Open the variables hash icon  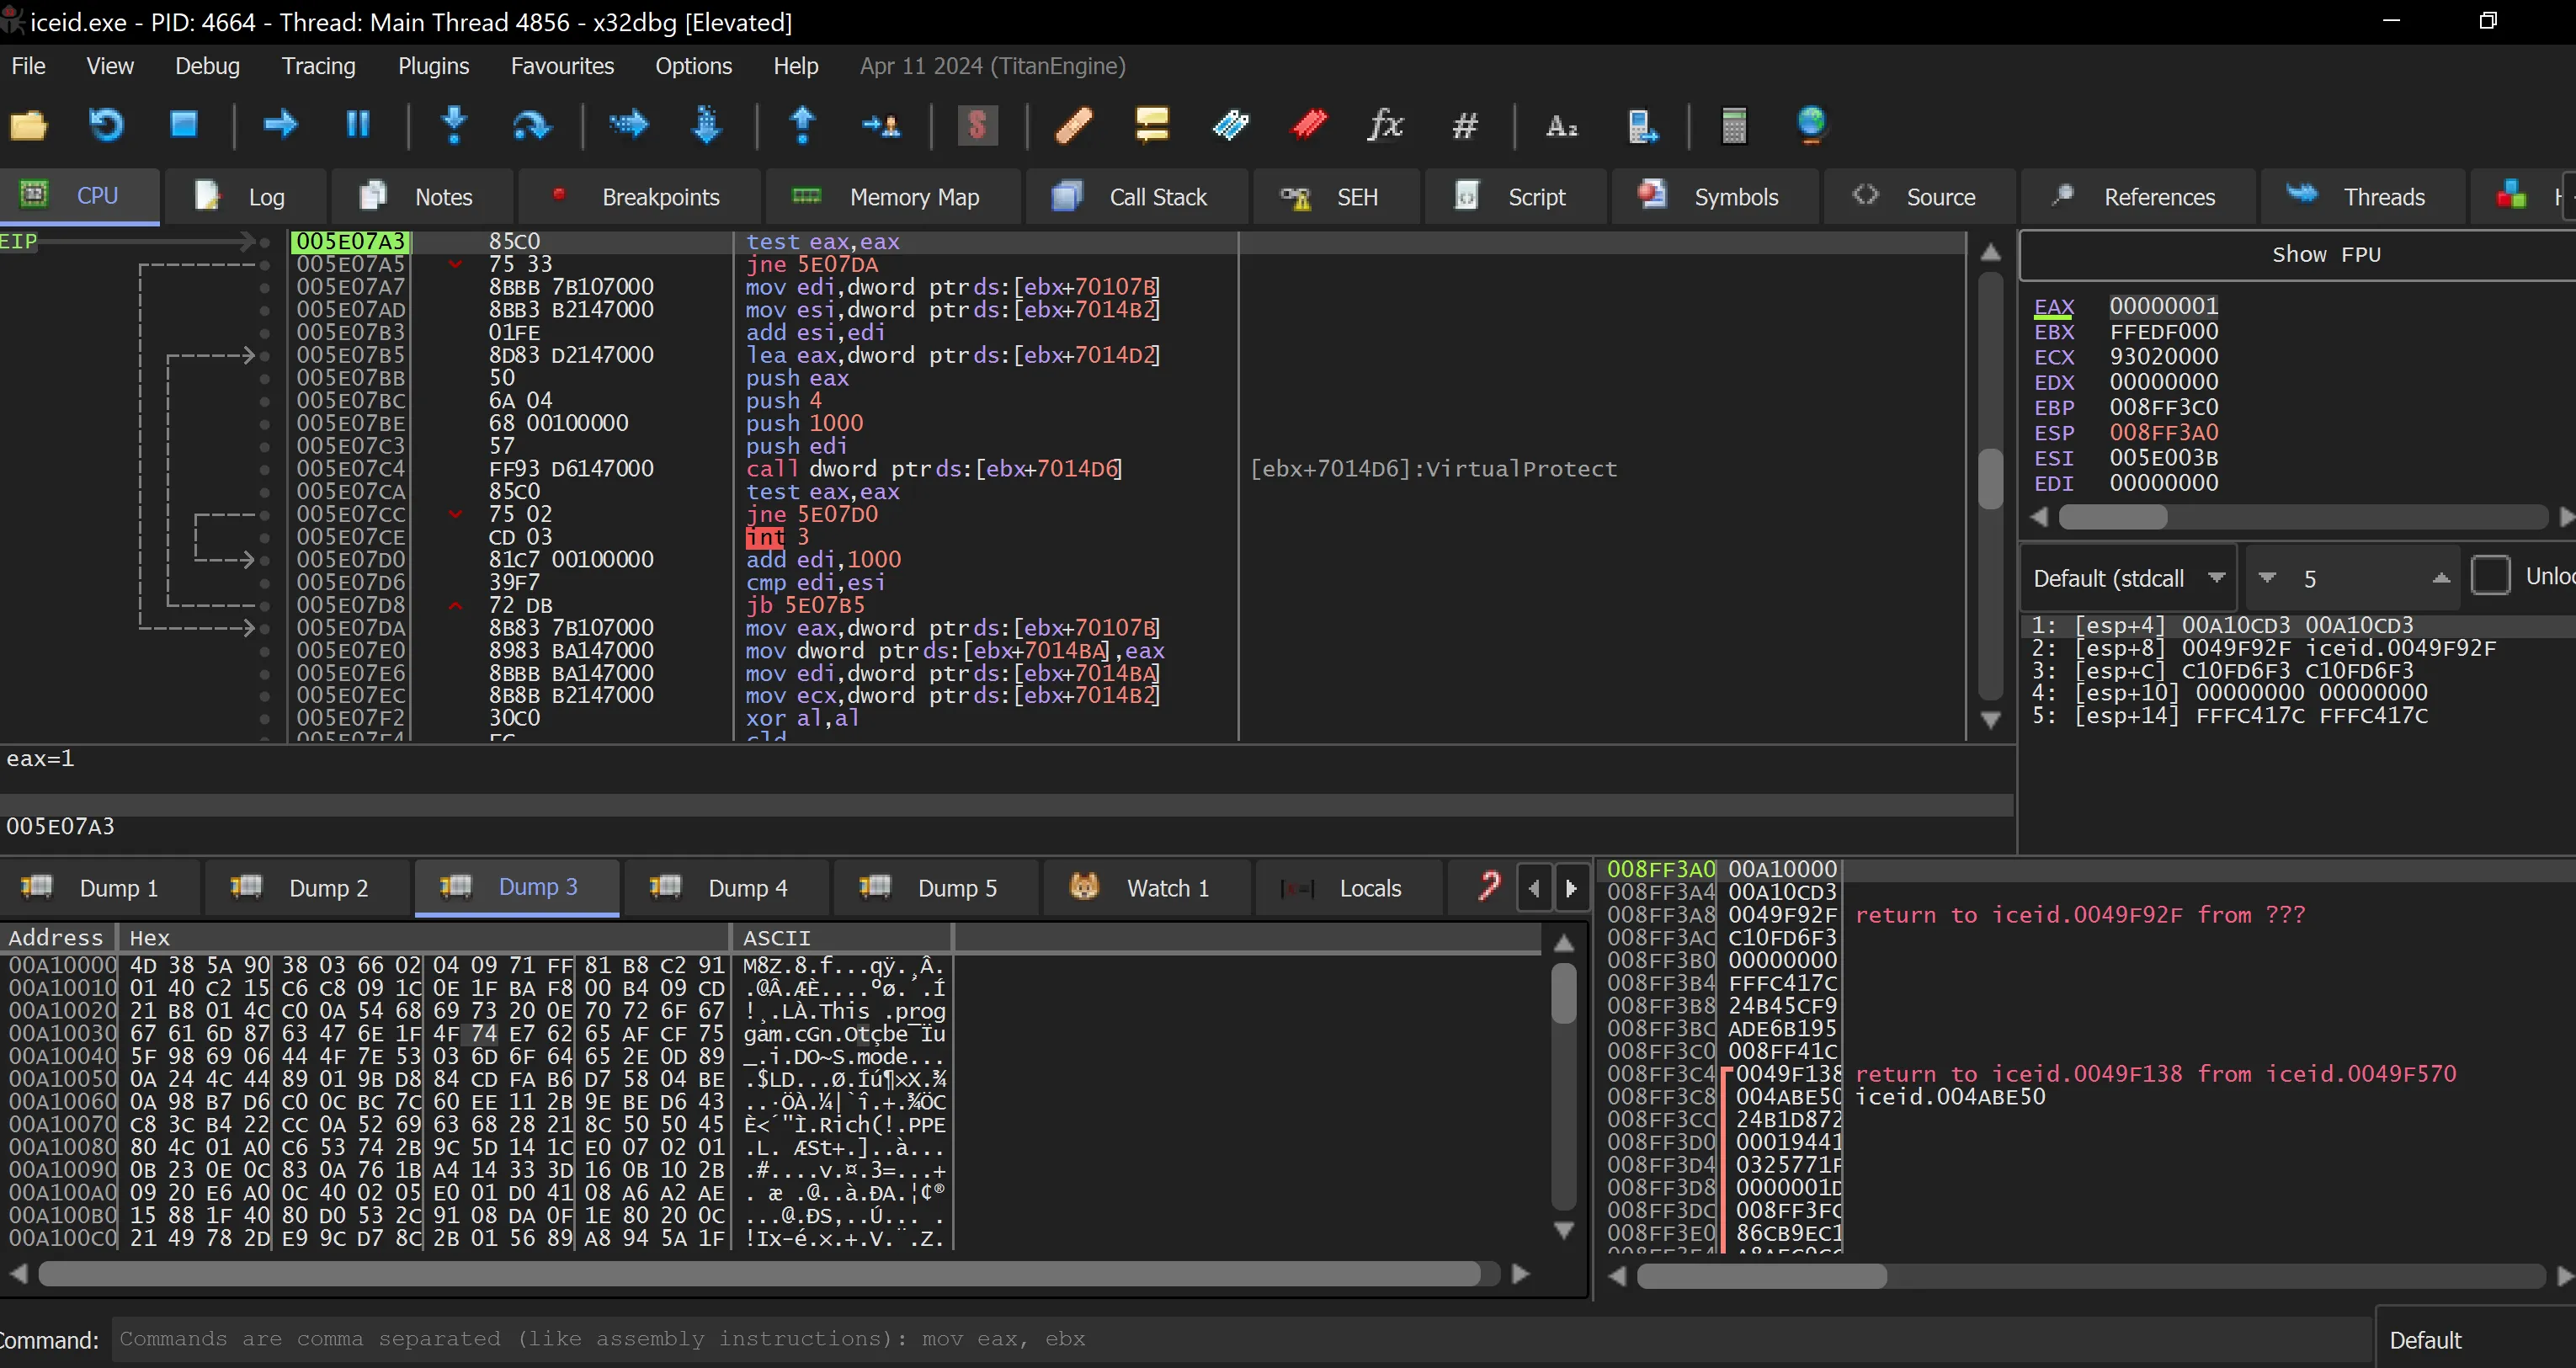1464,125
